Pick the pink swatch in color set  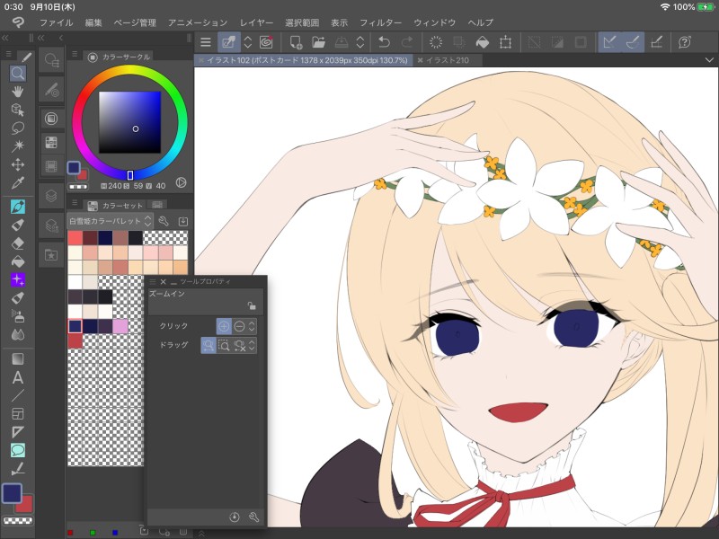pos(120,326)
